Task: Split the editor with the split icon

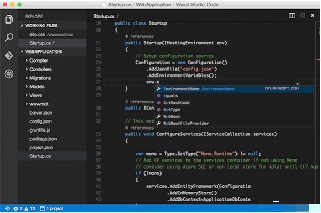Action: [292, 16]
